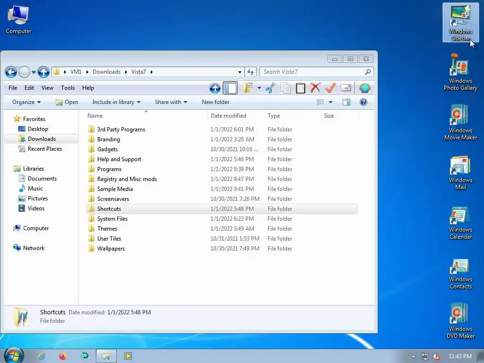Expand the arrow after Vista7 in breadcrumb
Screen dimensions: 484x363
[152, 72]
